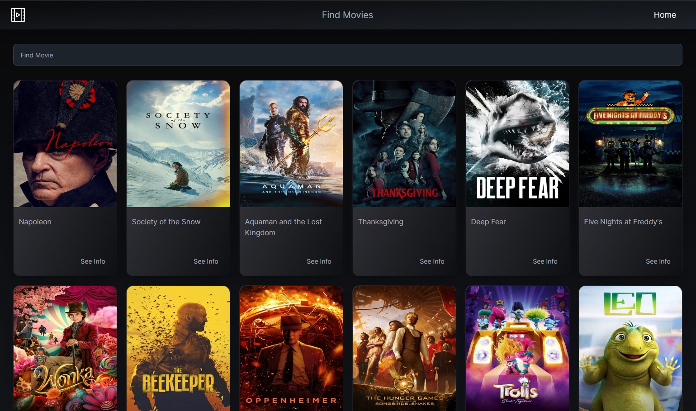The image size is (696, 411).
Task: Click the Find Movies header title
Action: coord(347,15)
